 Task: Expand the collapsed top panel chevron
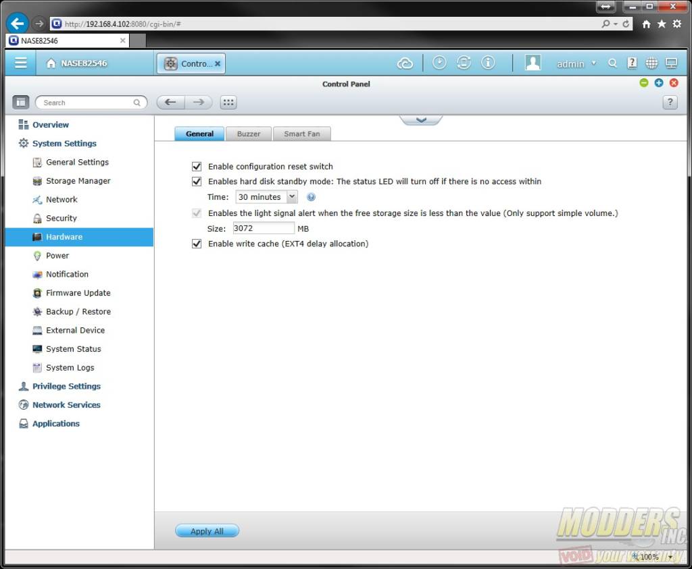pos(421,120)
